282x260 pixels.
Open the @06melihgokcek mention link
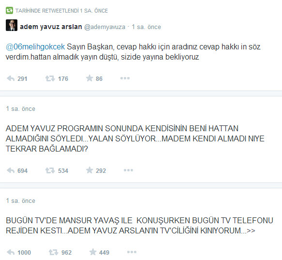(35, 47)
